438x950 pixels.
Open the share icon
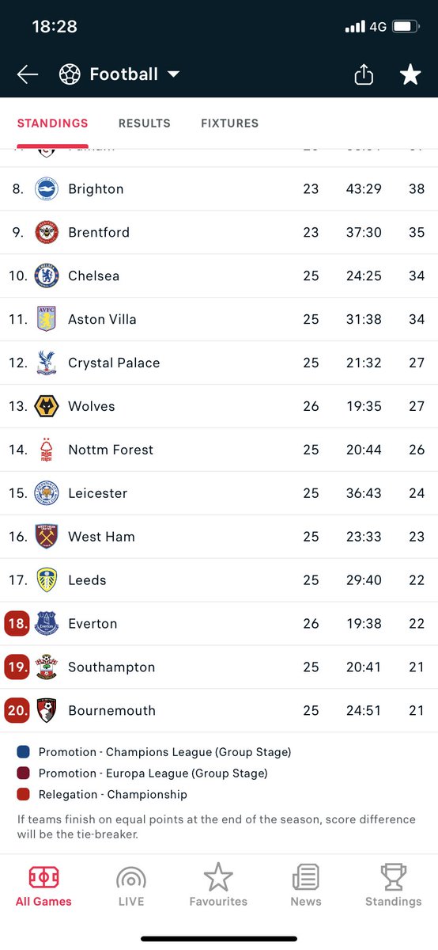click(x=364, y=74)
